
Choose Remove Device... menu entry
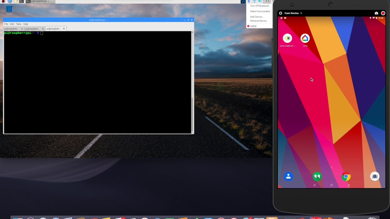click(259, 21)
